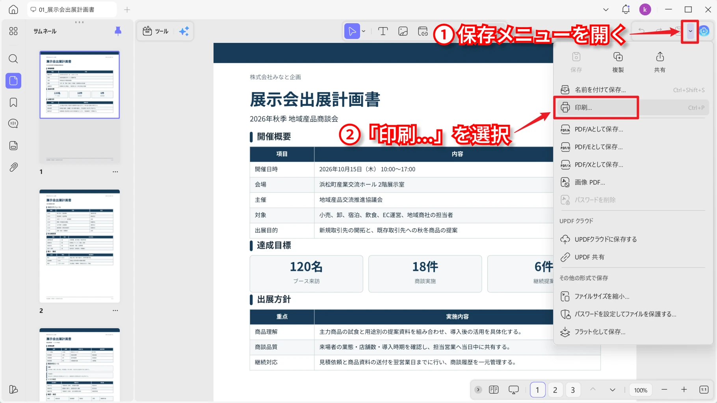Pin the thumbnail panel

click(x=118, y=31)
